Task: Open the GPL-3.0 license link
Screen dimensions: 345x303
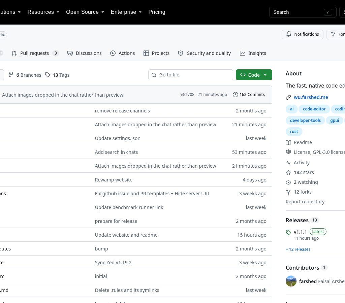Action: point(319,152)
